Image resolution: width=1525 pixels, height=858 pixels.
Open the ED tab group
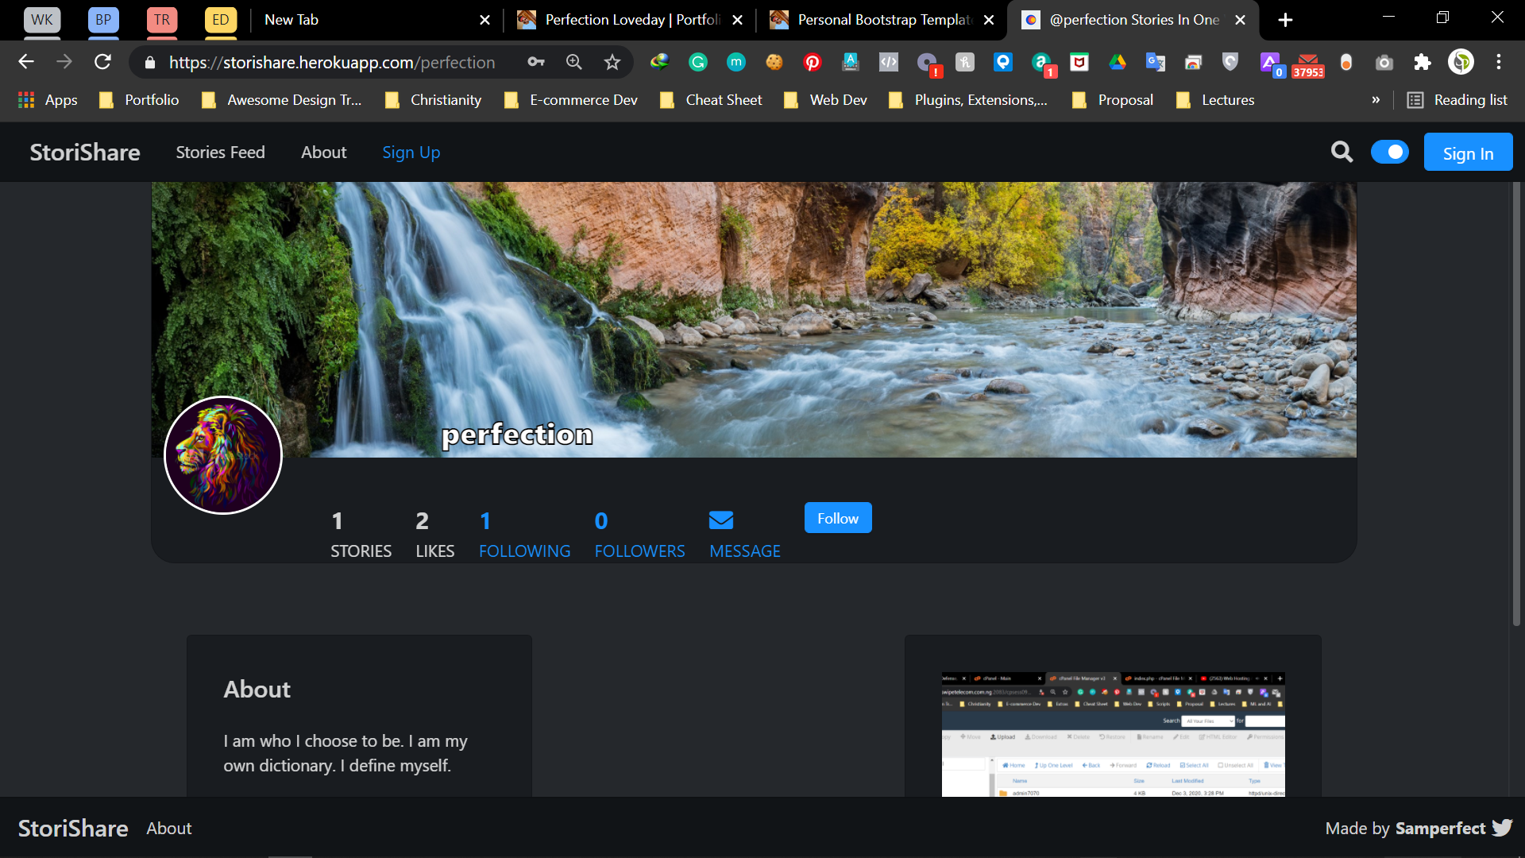tap(221, 20)
